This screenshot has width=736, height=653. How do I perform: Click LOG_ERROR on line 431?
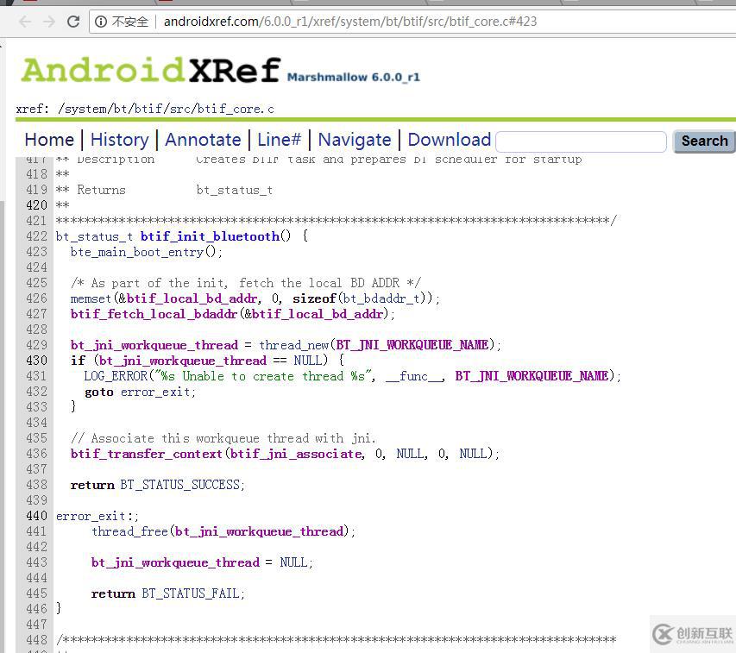[x=116, y=376]
